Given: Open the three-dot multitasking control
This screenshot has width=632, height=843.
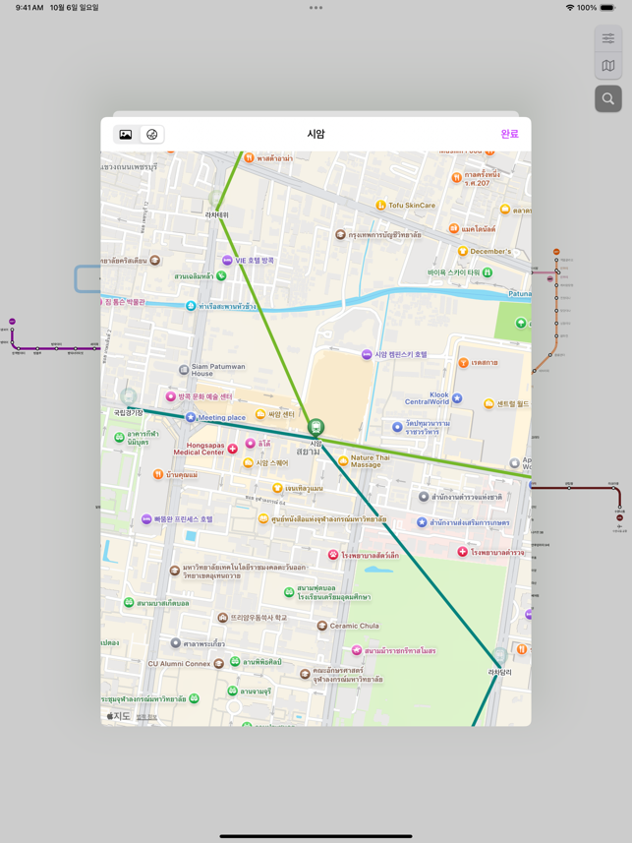Looking at the screenshot, I should click(316, 8).
